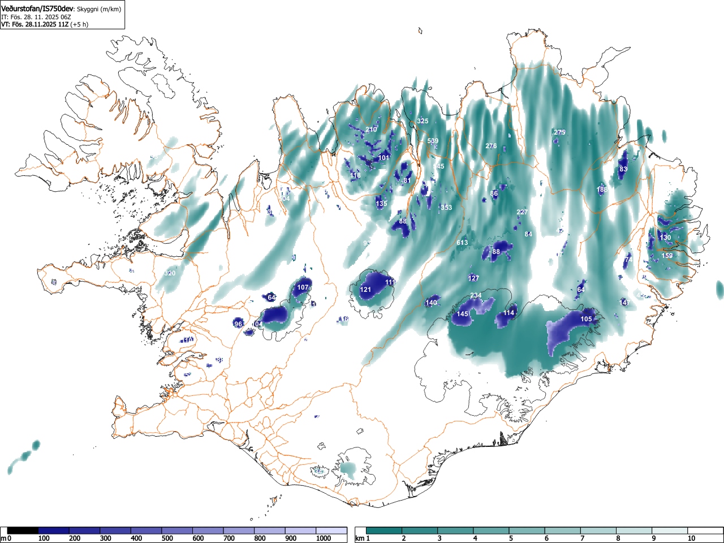Click the palest swatch after 1000 m
Image resolution: width=724 pixels, height=543 pixels.
coord(331,531)
